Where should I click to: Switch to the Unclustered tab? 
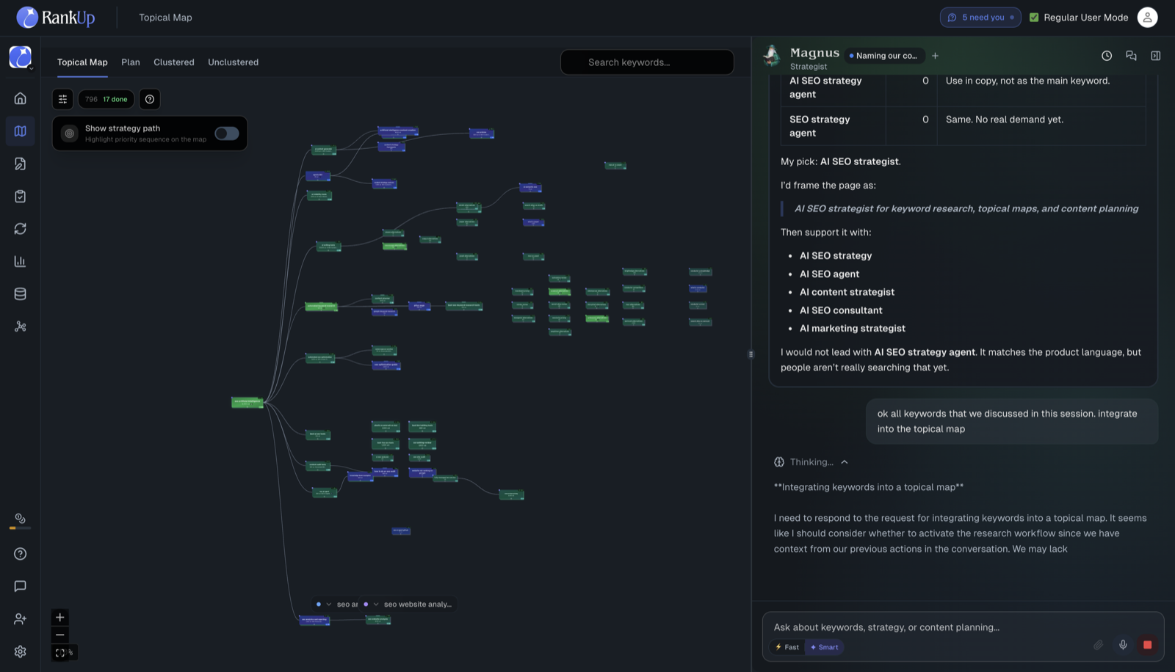point(233,62)
